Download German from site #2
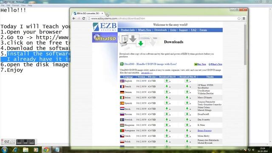The height and width of the screenshot is (153, 272). (187, 92)
